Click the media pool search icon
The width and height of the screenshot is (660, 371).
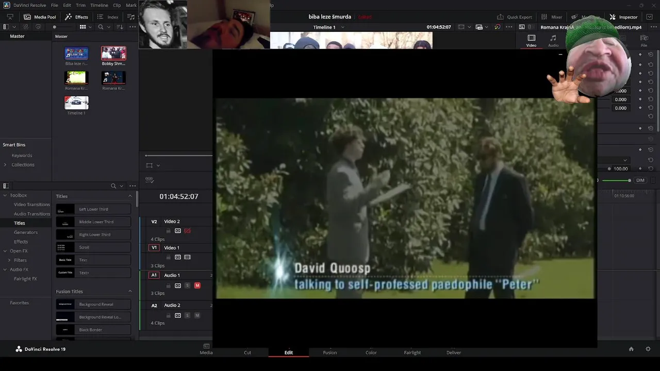[x=101, y=27]
